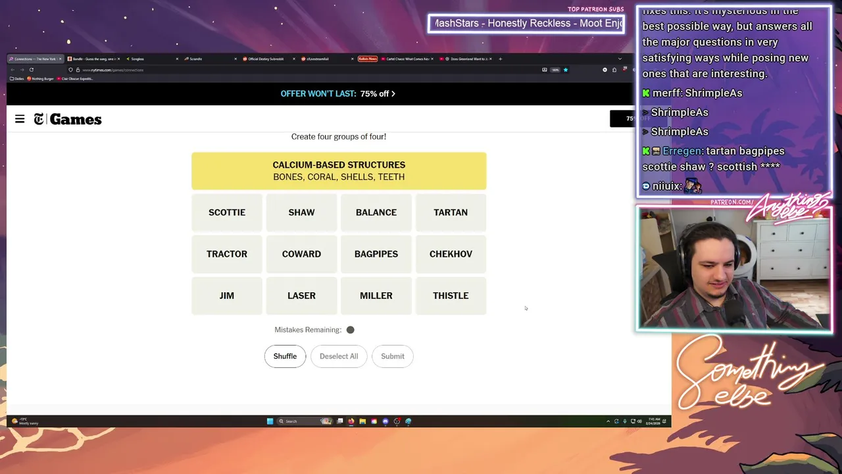The width and height of the screenshot is (842, 474).
Task: Switch to the Scrandle browser tab
Action: coord(210,59)
